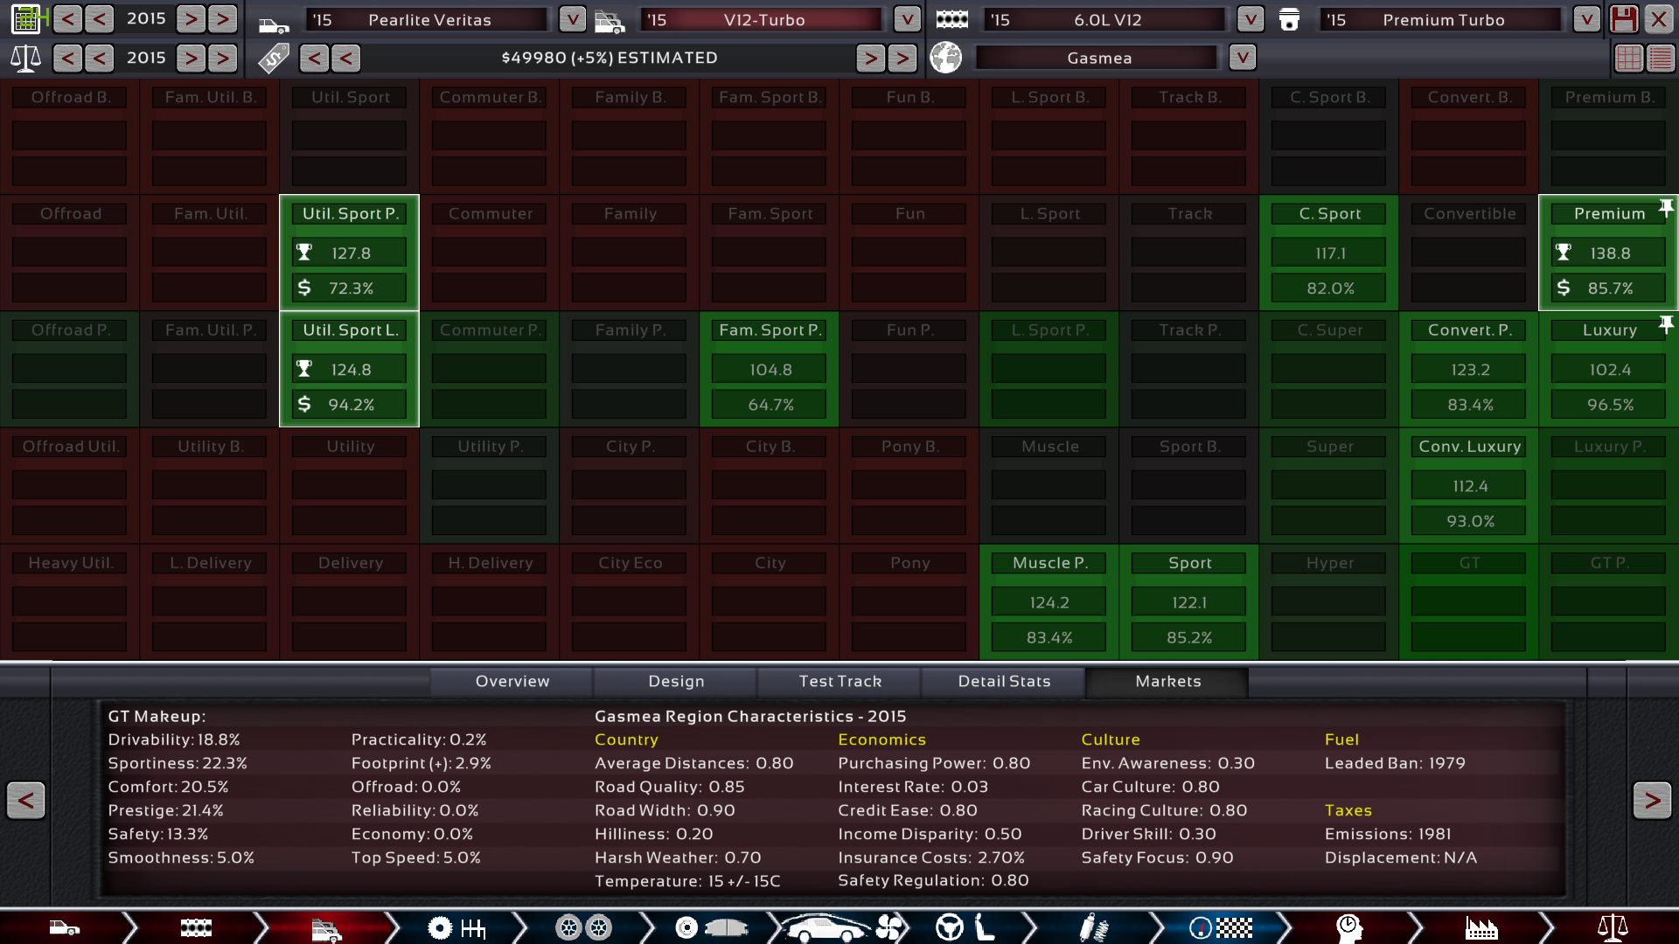Open the gearbox drivetrain design step
The height and width of the screenshot is (944, 1679).
tap(456, 927)
